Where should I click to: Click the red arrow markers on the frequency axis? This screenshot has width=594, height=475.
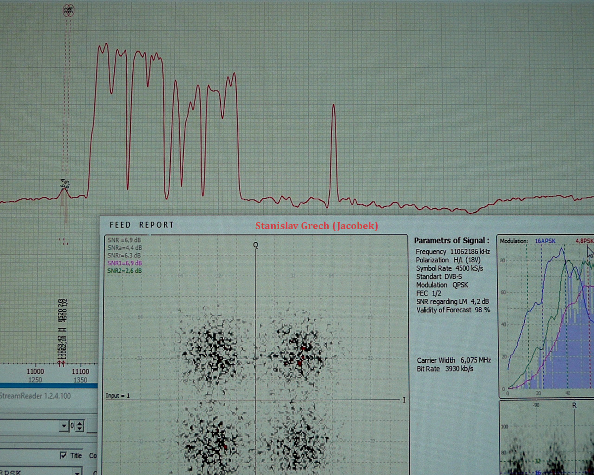tap(61, 363)
